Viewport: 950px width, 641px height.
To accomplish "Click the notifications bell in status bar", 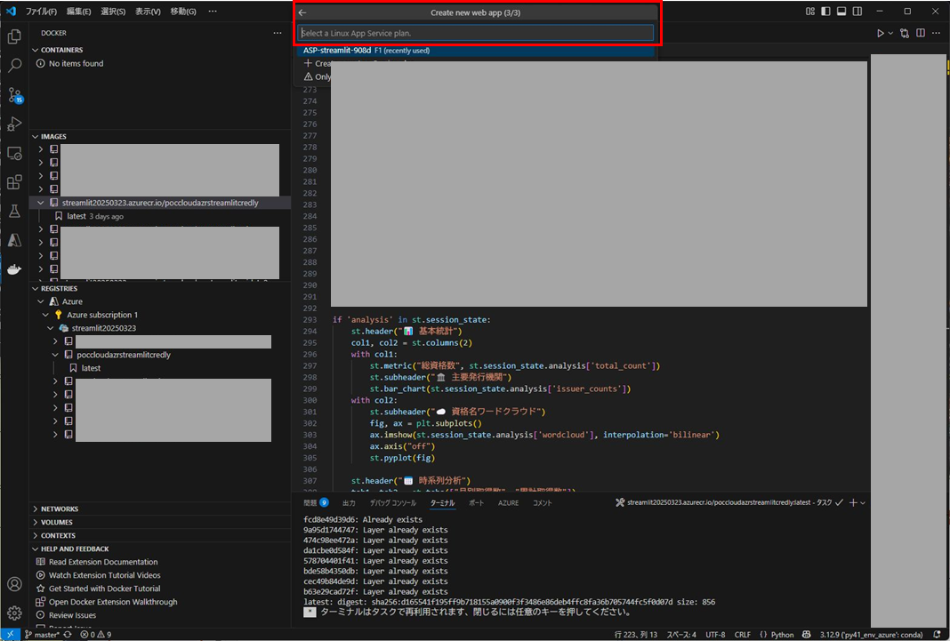I will point(938,635).
